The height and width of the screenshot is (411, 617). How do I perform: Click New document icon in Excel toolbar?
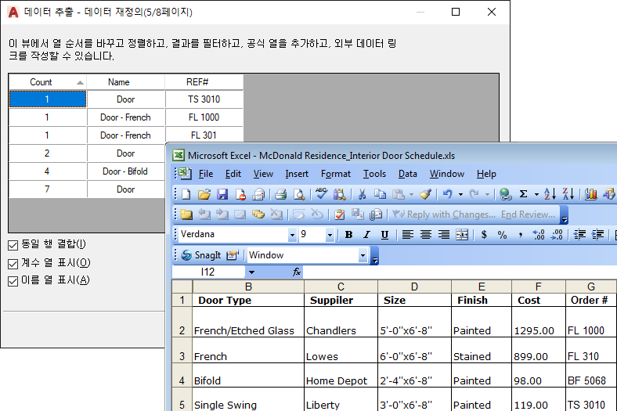pyautogui.click(x=186, y=194)
